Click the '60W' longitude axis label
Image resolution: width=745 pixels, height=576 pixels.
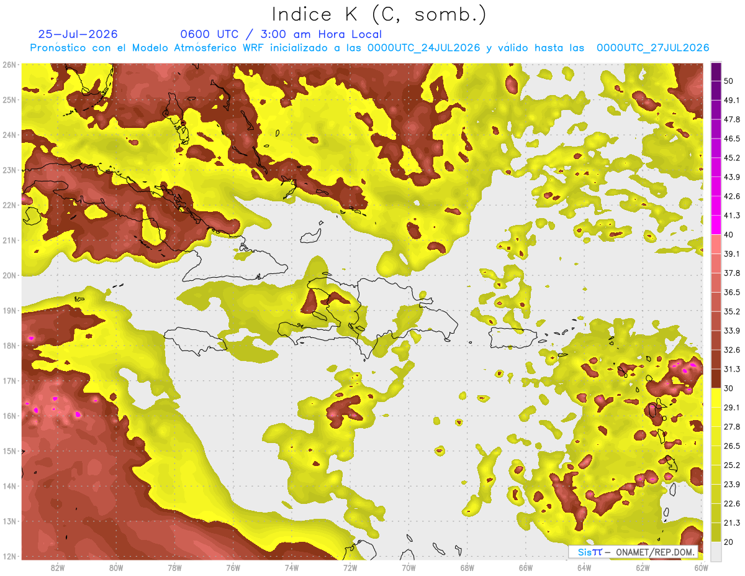tap(701, 568)
